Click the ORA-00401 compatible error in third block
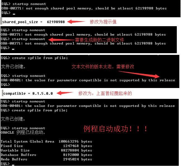 click(88, 80)
